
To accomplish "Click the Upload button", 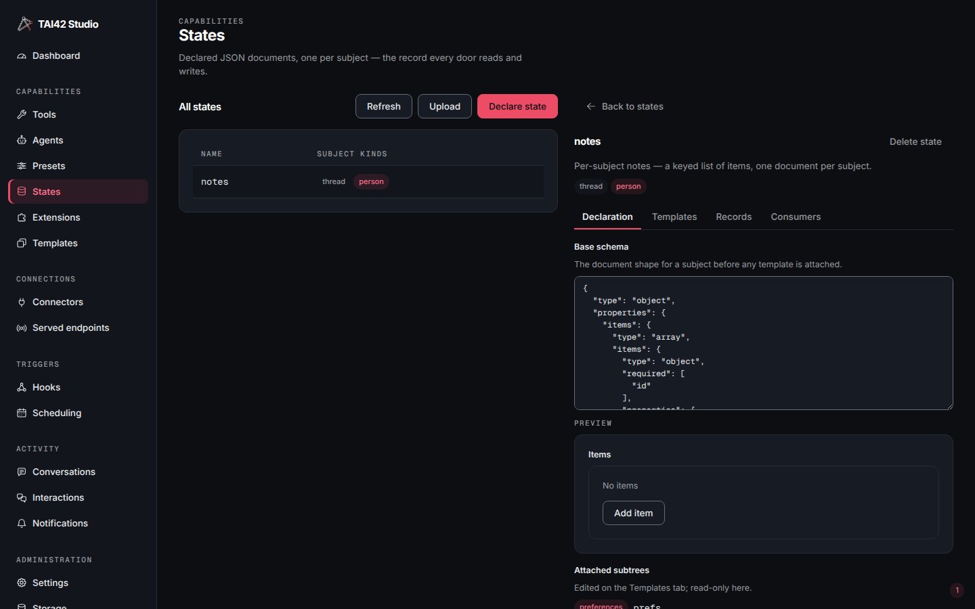I will (445, 107).
